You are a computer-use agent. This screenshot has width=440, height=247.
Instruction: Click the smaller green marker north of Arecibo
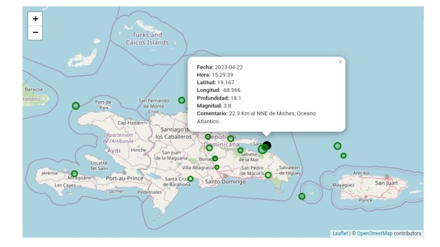343,156
